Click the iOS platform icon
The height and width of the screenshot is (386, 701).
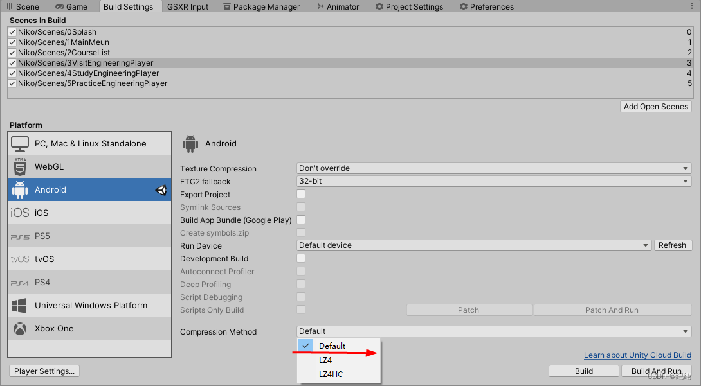tap(20, 213)
